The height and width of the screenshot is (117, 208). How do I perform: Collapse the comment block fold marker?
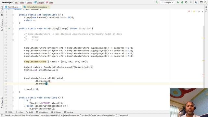tap(13, 34)
